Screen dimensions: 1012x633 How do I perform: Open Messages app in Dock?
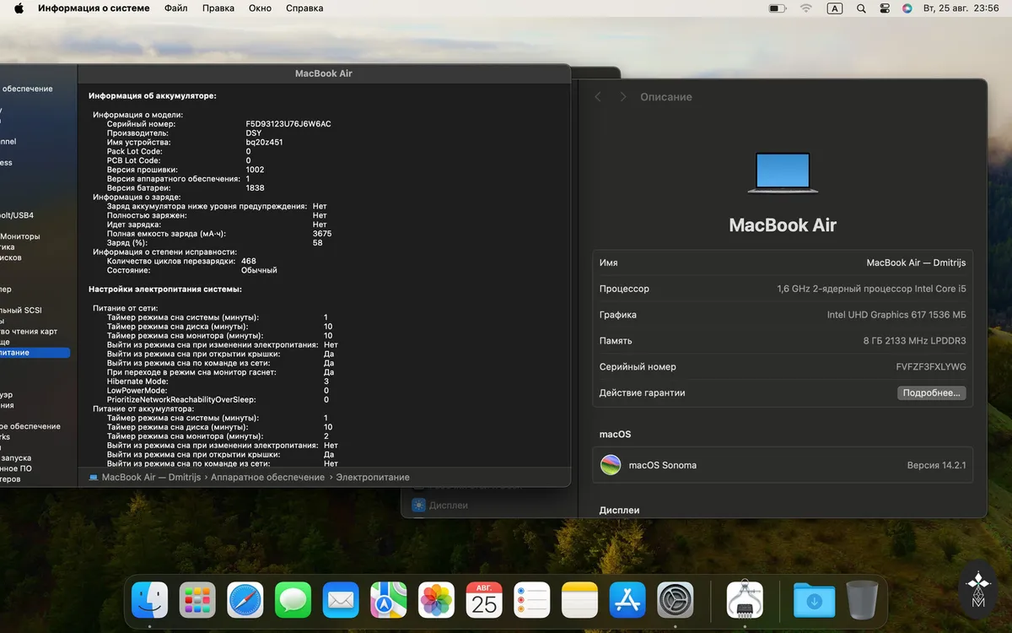click(293, 600)
